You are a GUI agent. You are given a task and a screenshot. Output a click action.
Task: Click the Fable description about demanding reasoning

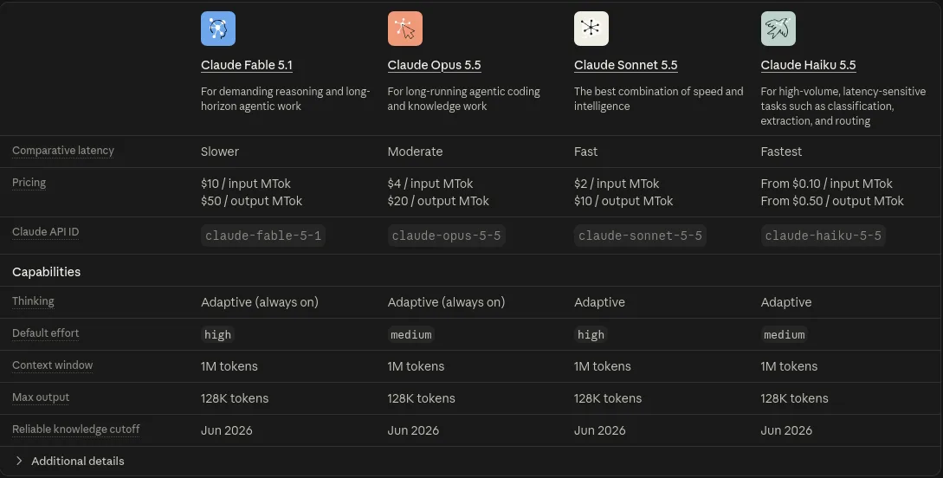(286, 99)
